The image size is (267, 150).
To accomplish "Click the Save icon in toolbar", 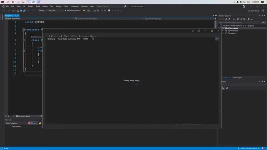I will coord(21,10).
